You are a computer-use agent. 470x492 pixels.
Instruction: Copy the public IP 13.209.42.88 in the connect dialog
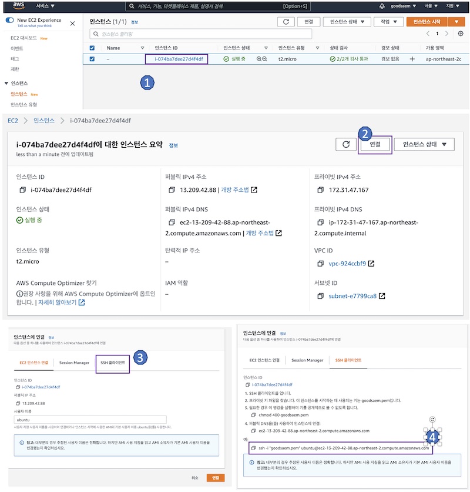point(18,404)
